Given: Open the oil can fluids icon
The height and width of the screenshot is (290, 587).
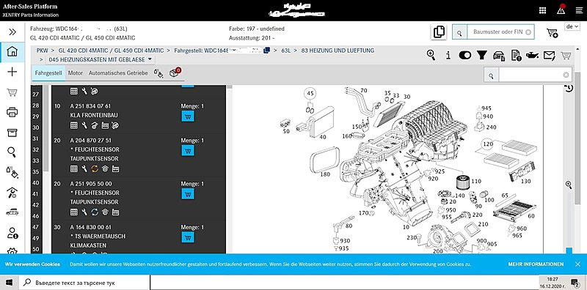Looking at the screenshot, I should click(x=532, y=56).
